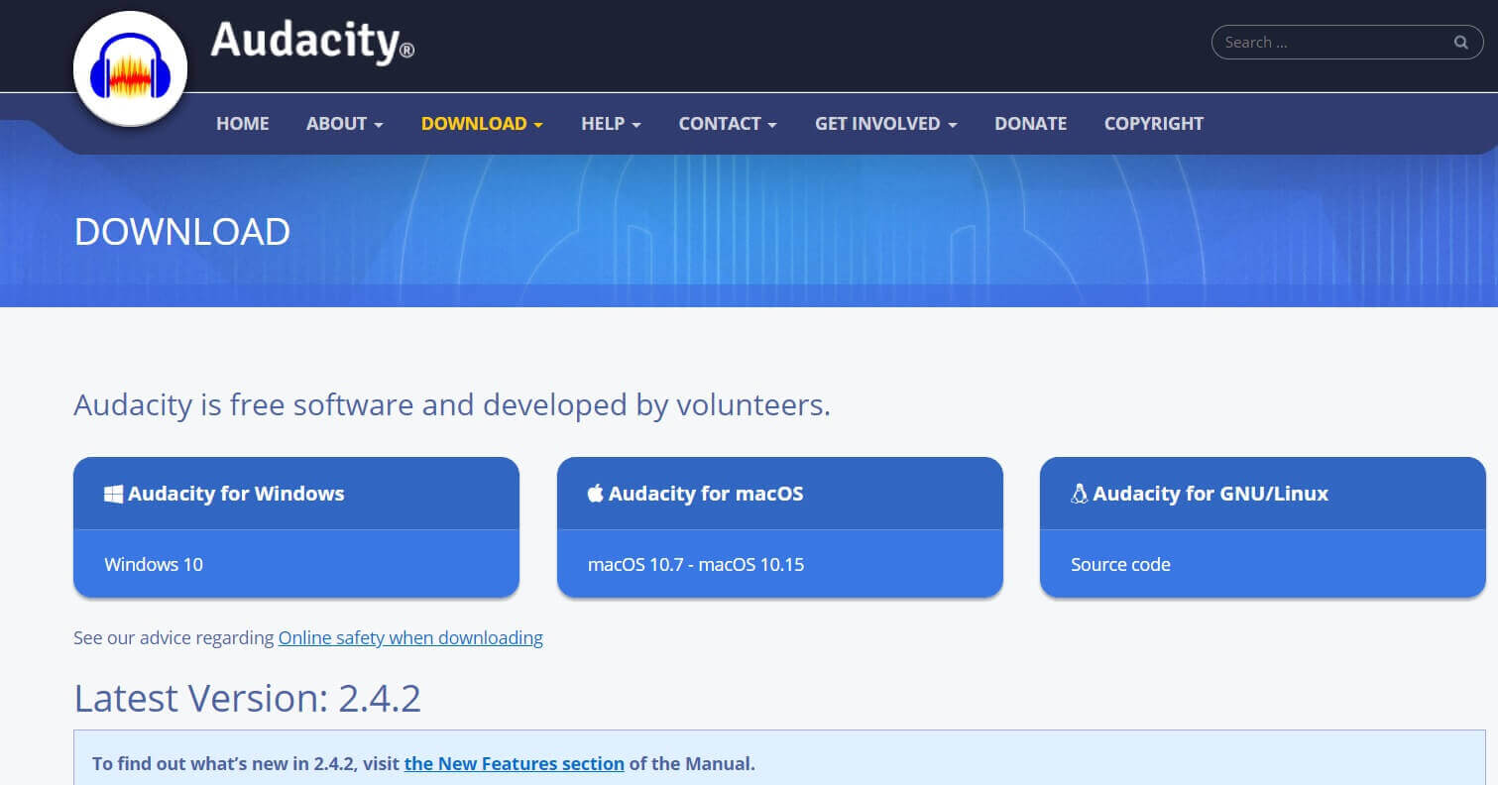Select the Audacity for macOS heading
This screenshot has height=785, width=1498.
click(706, 494)
